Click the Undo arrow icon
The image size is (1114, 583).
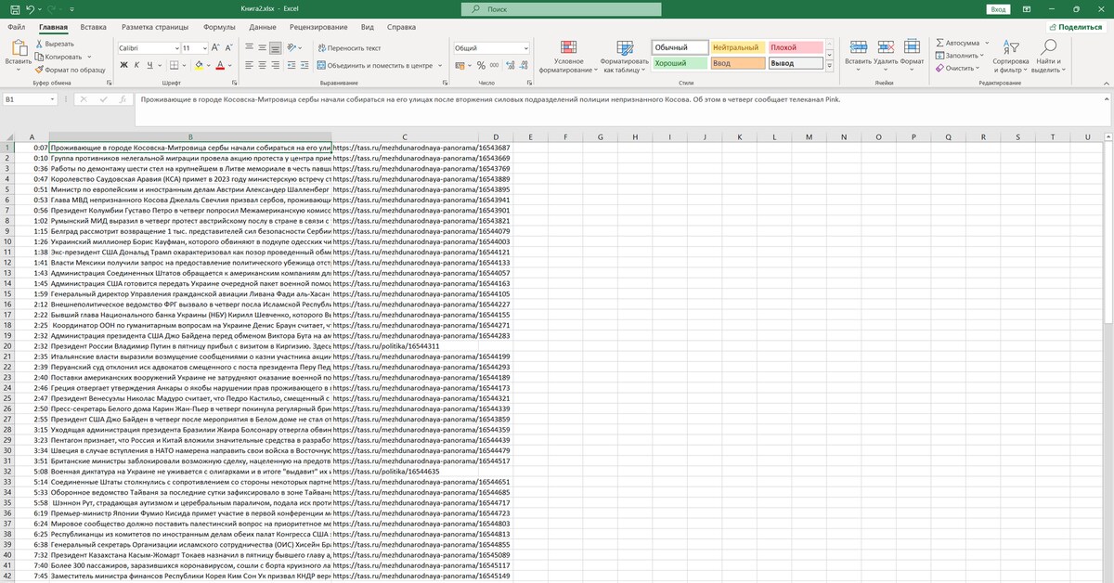click(x=31, y=9)
